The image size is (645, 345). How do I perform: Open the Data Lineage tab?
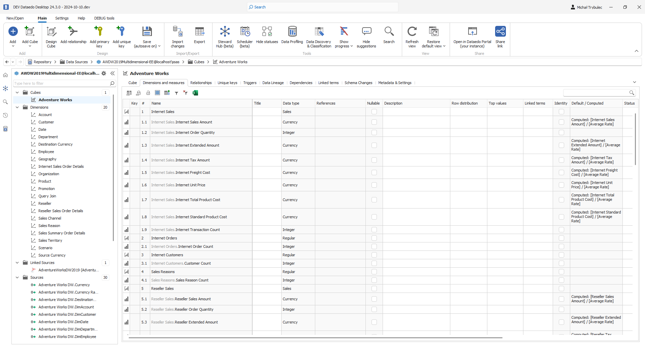(273, 83)
